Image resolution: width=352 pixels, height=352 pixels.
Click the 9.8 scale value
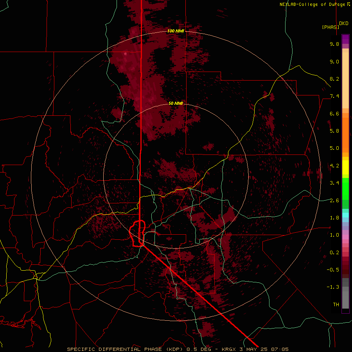tap(334, 44)
